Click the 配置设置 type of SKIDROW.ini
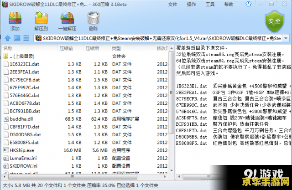 [x=121, y=166]
